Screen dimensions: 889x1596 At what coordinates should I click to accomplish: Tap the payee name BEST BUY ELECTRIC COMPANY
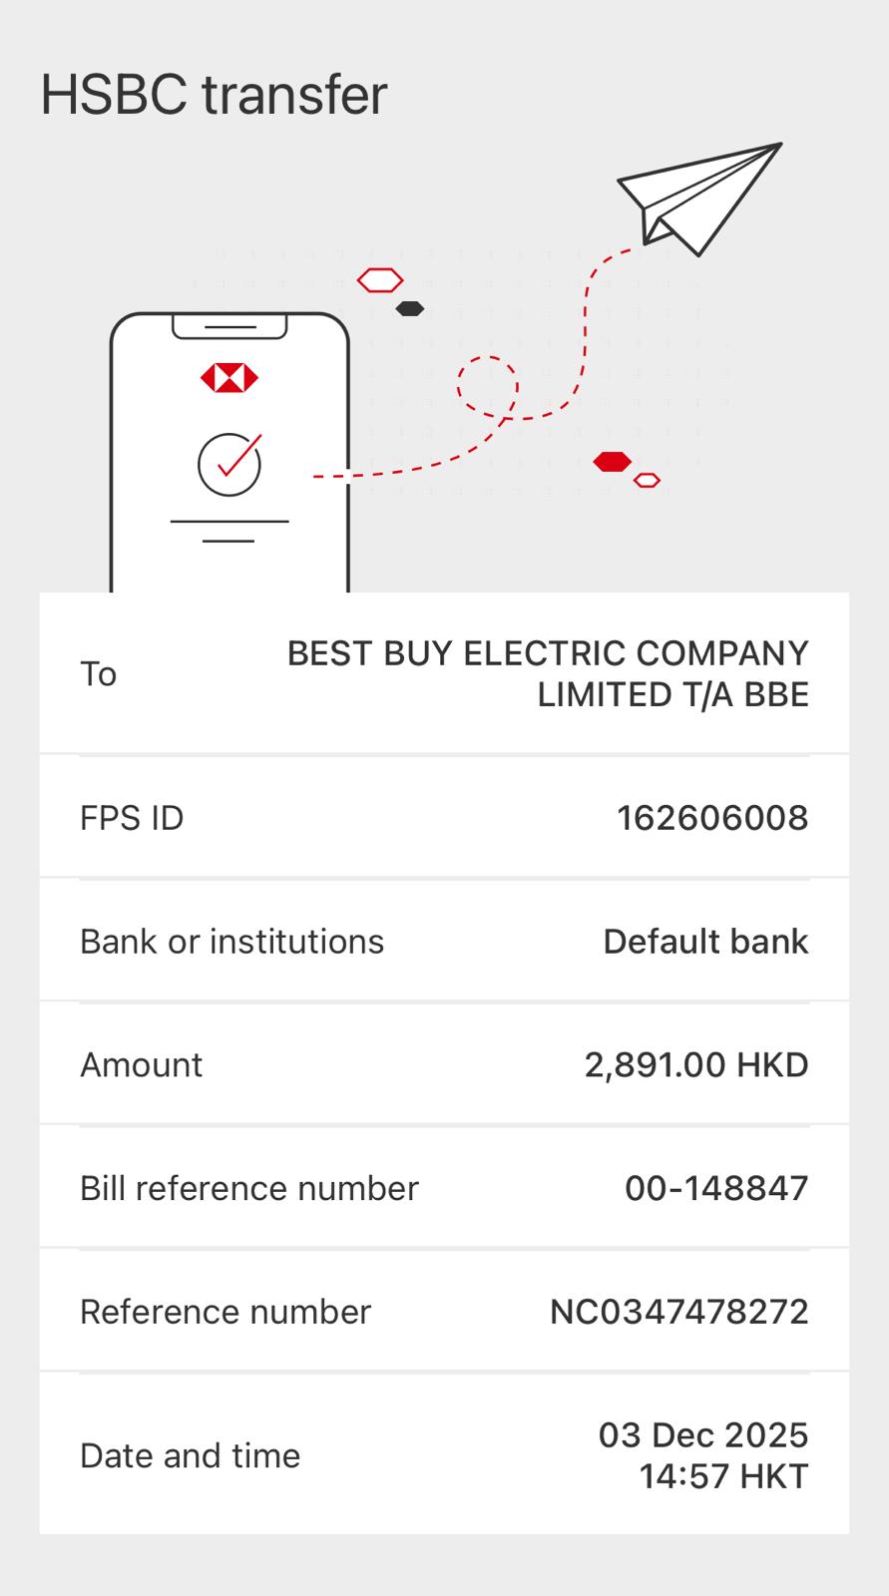(548, 653)
